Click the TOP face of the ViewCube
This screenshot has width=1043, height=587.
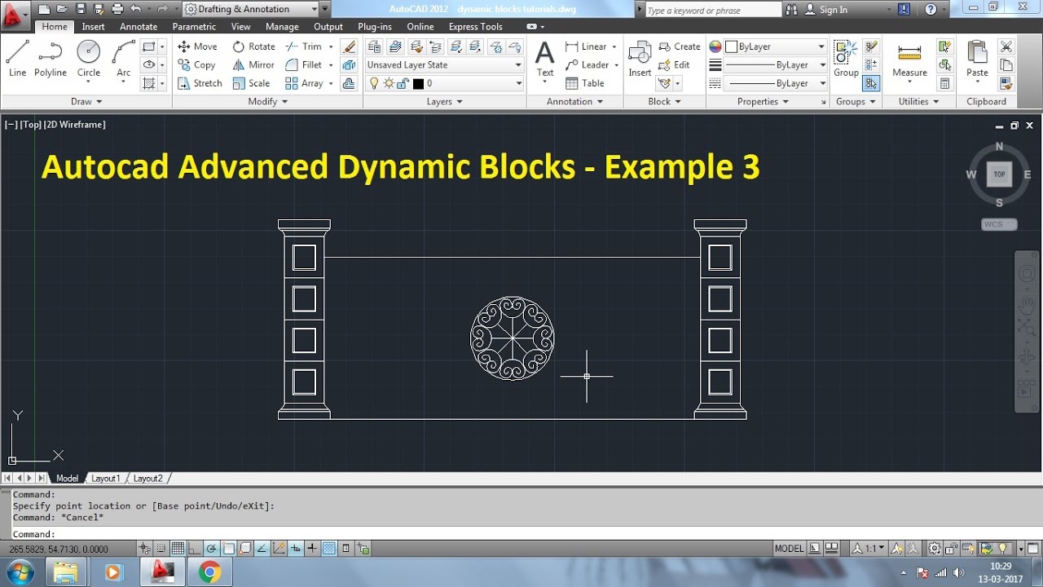[999, 174]
